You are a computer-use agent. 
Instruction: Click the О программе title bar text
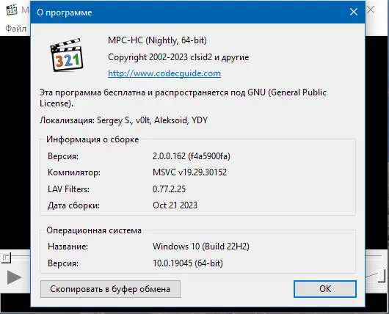tap(65, 12)
